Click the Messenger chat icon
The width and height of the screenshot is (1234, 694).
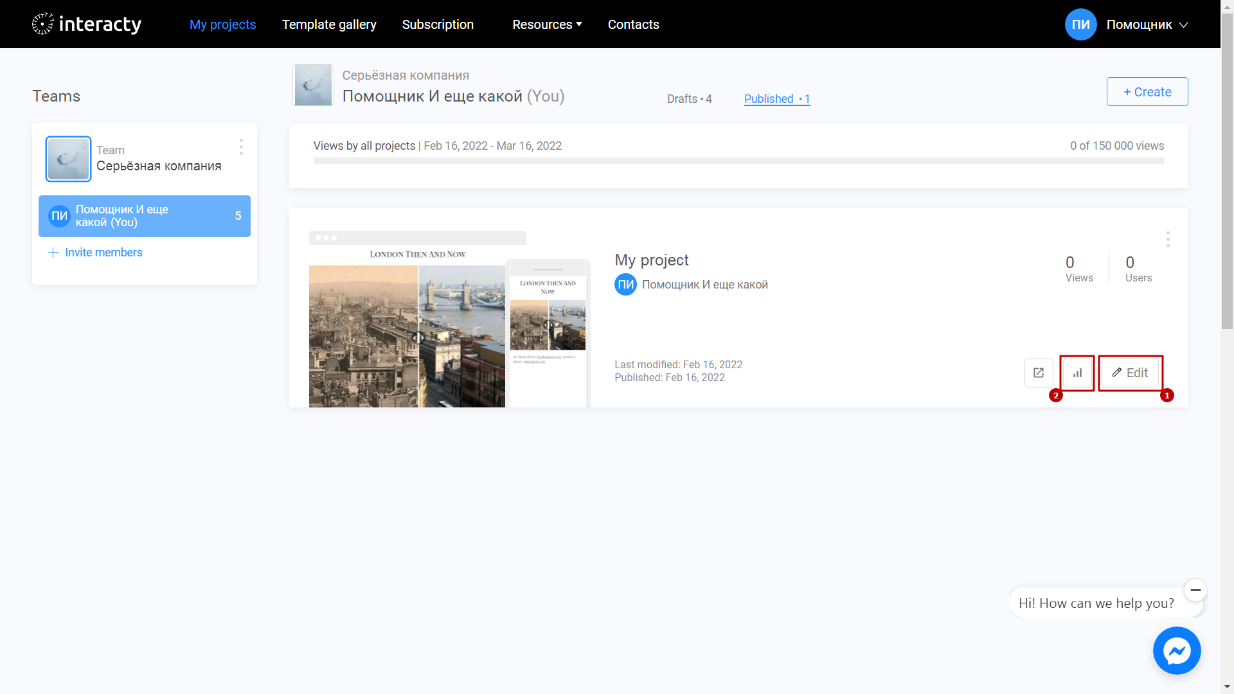coord(1176,651)
